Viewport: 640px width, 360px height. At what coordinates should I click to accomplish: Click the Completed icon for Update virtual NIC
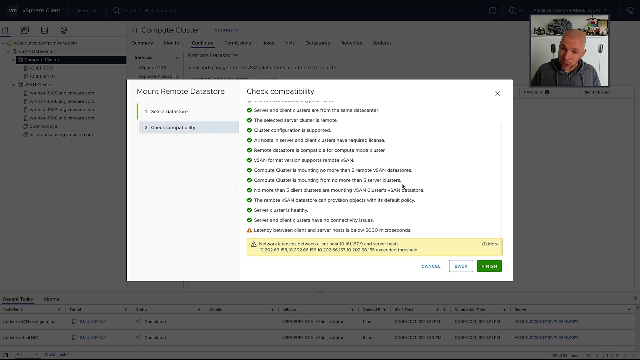tap(139, 337)
